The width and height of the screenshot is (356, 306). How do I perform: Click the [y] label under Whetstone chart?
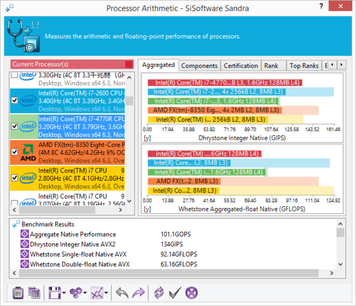tap(147, 209)
